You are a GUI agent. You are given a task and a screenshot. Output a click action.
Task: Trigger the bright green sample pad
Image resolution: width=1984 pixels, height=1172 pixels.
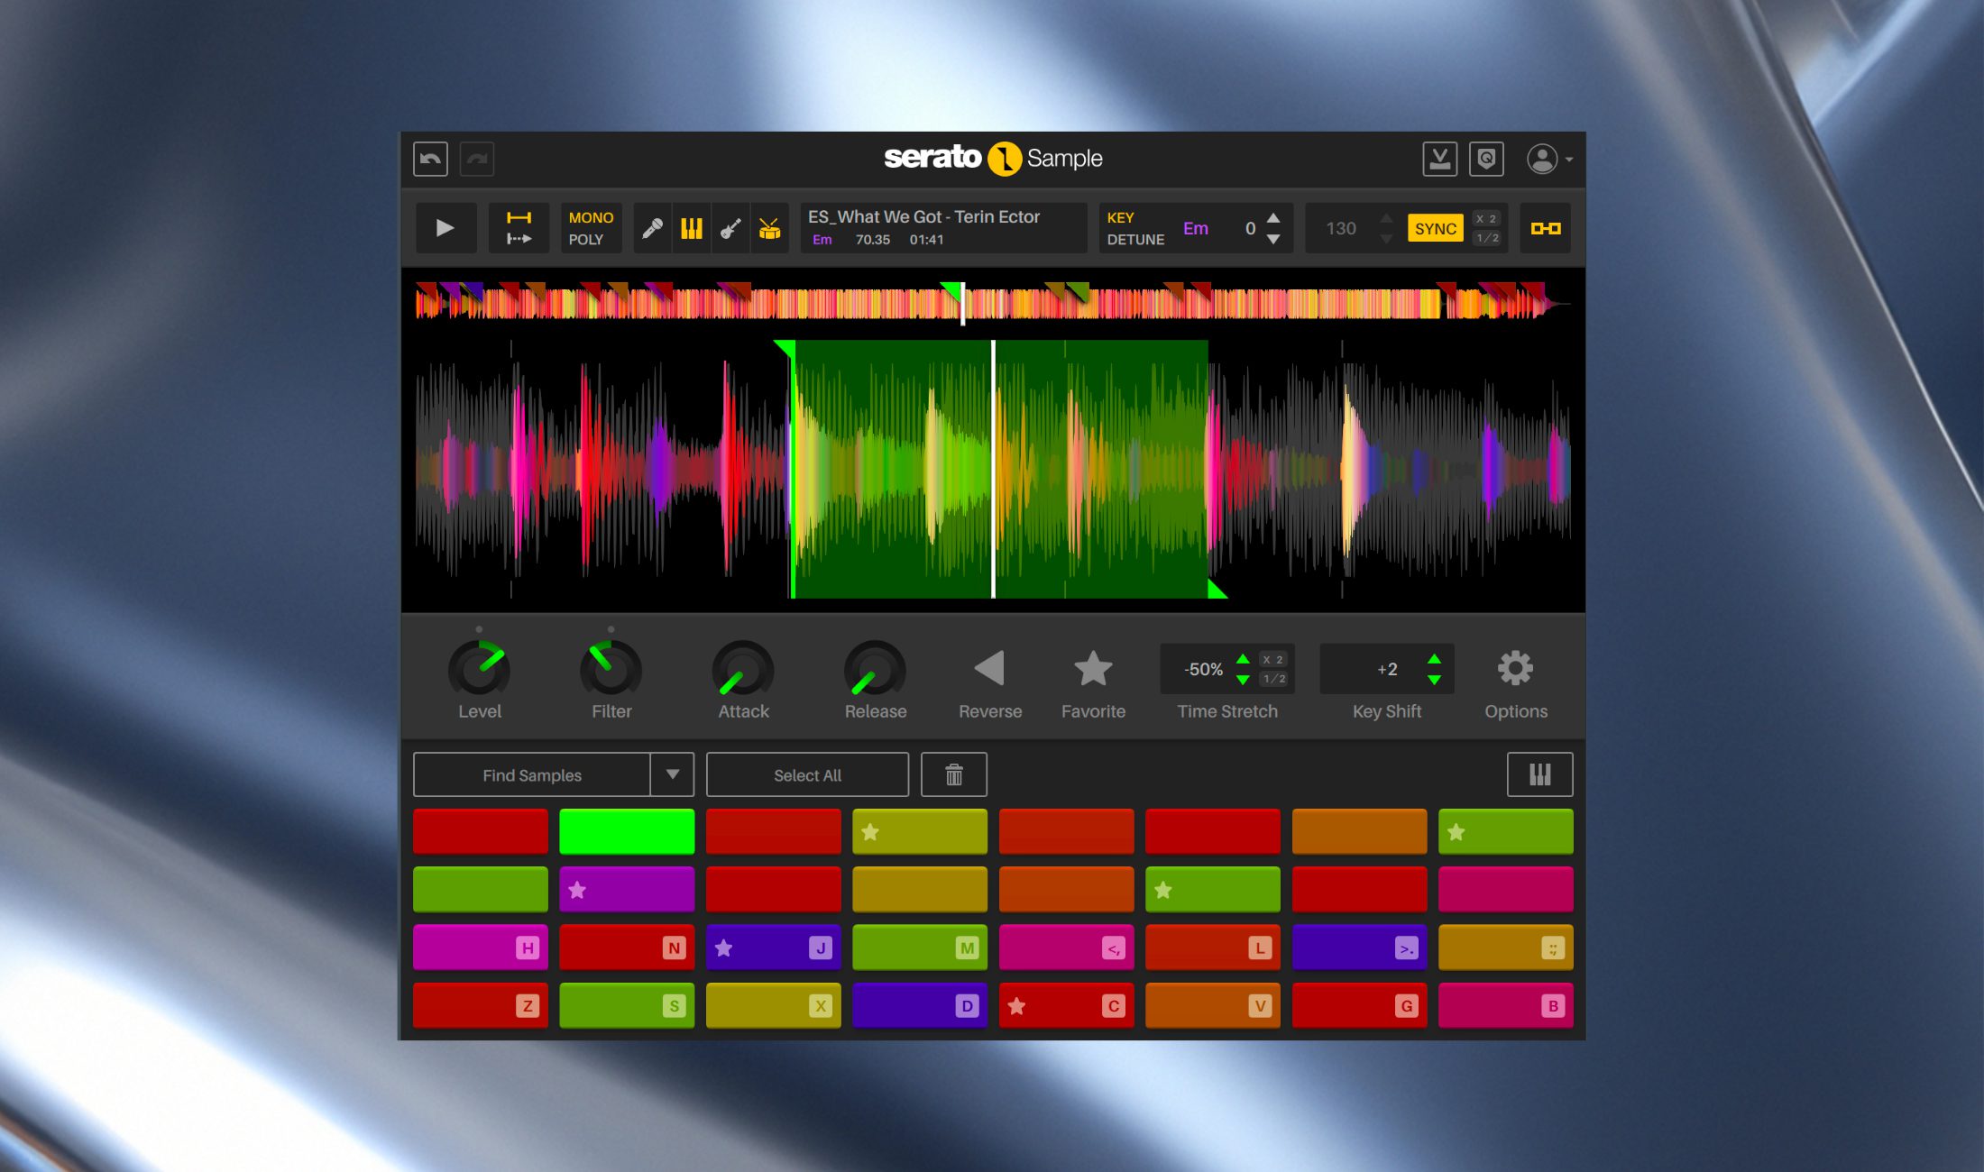pyautogui.click(x=627, y=831)
